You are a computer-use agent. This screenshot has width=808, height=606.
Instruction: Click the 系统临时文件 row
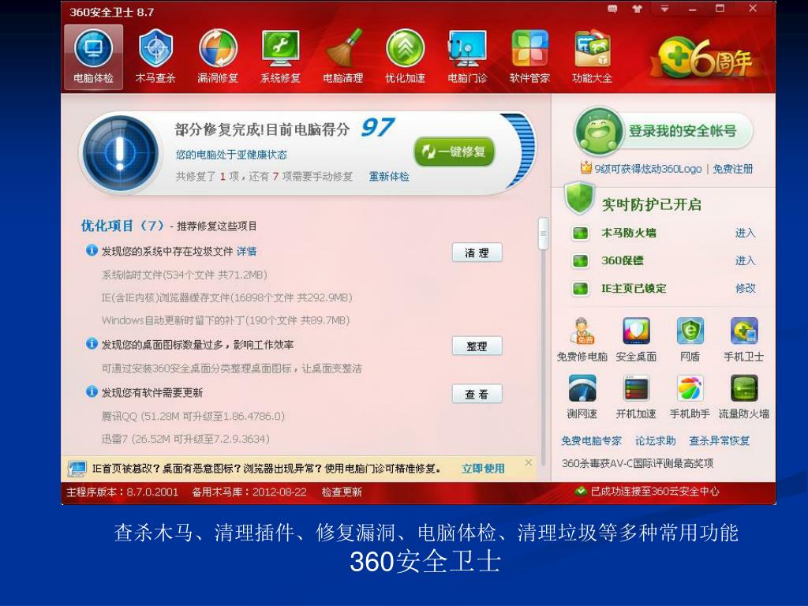pyautogui.click(x=184, y=275)
